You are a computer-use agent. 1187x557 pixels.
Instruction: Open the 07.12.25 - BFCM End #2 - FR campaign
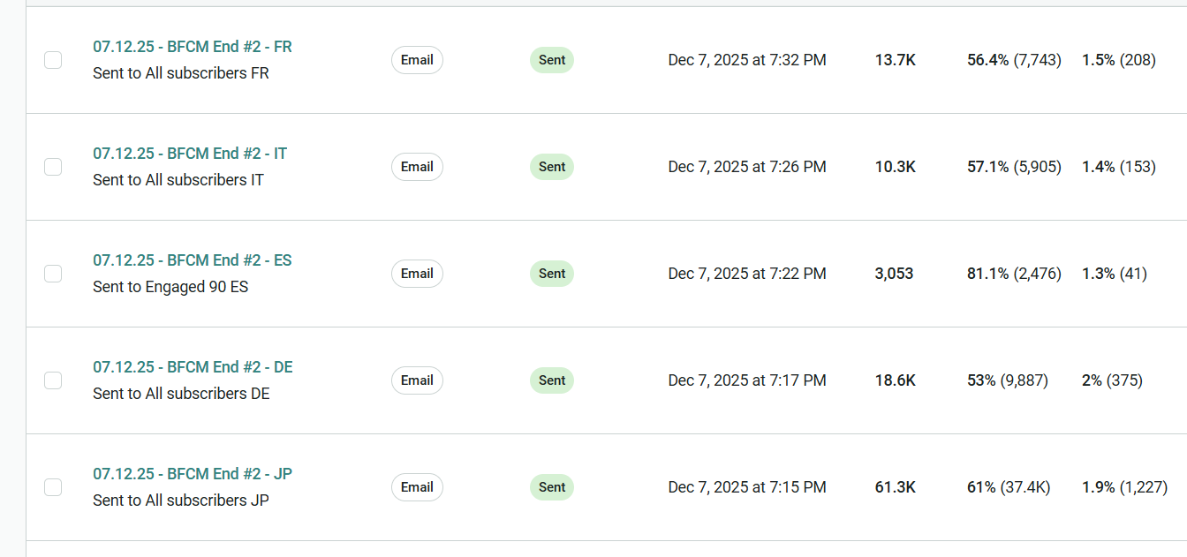(x=192, y=47)
